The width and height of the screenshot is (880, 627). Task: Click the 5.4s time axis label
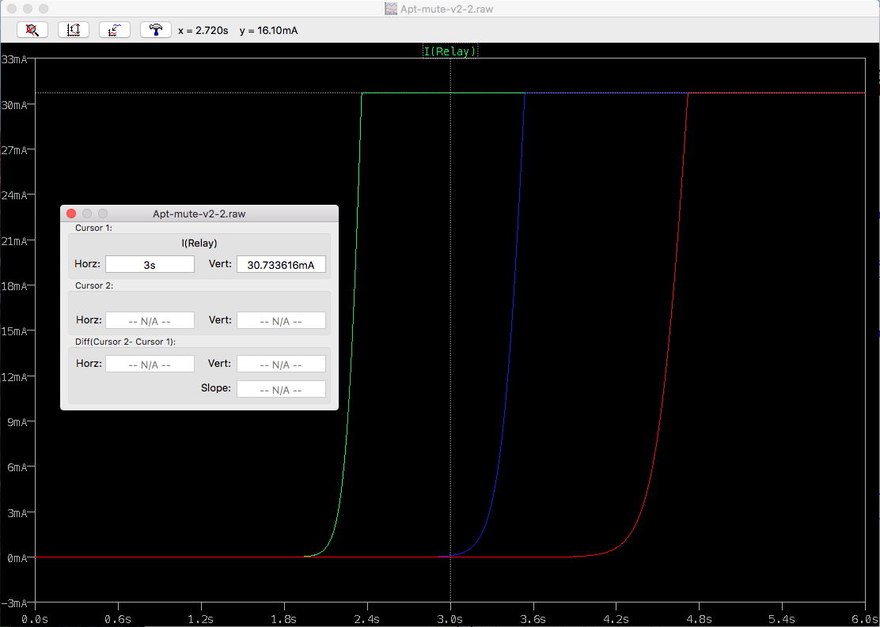click(783, 620)
